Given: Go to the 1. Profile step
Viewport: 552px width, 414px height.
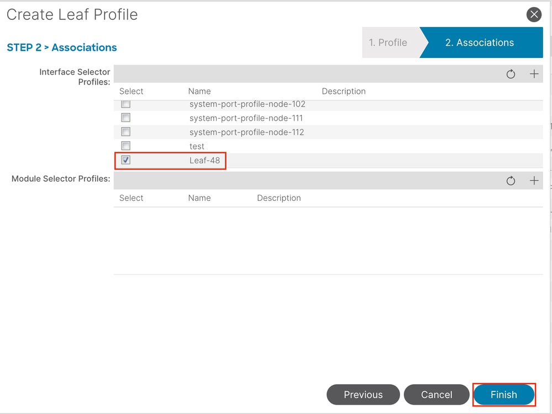Looking at the screenshot, I should [x=388, y=43].
